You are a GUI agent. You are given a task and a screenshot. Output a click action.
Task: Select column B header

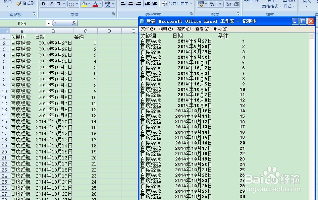coord(54,31)
